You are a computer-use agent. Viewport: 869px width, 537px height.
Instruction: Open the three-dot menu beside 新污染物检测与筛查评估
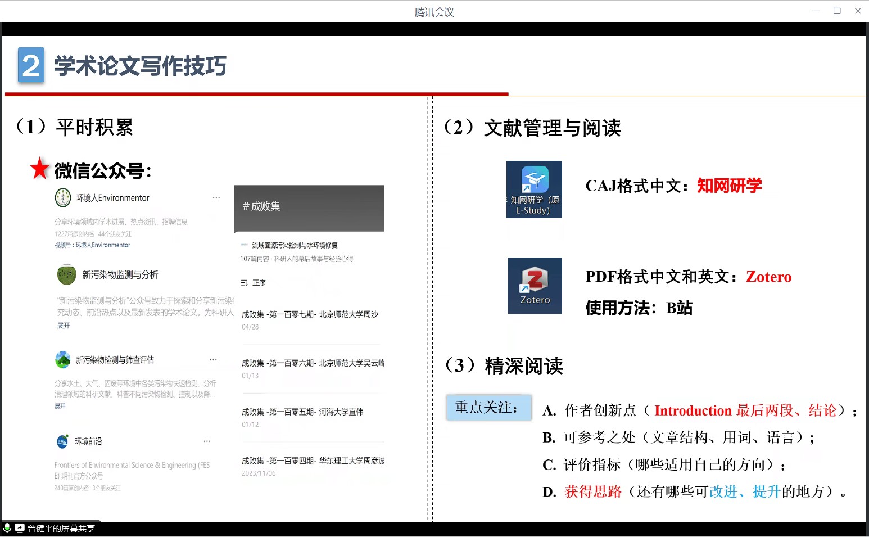pos(213,359)
